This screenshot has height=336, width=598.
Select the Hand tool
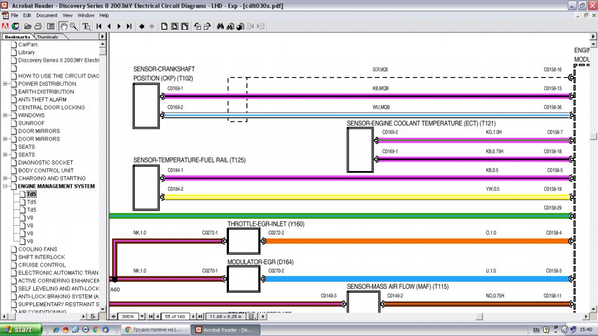tap(63, 26)
